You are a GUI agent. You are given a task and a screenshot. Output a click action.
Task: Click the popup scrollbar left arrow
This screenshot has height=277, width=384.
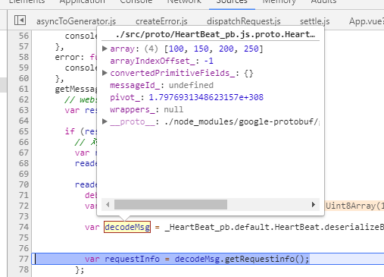click(x=108, y=204)
